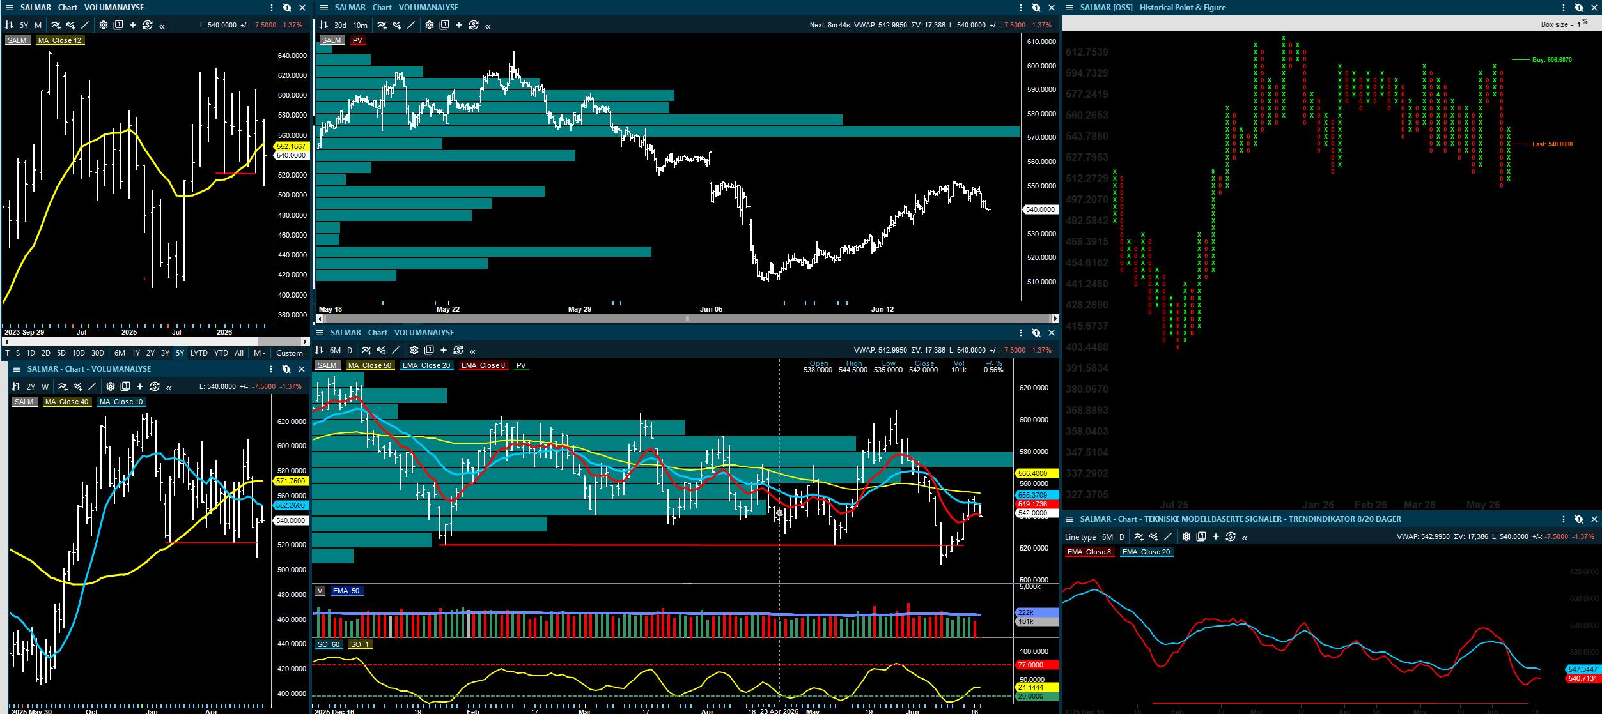
Task: Open the 5Y period dropdown in top-left chart toolbar
Action: pyautogui.click(x=24, y=26)
